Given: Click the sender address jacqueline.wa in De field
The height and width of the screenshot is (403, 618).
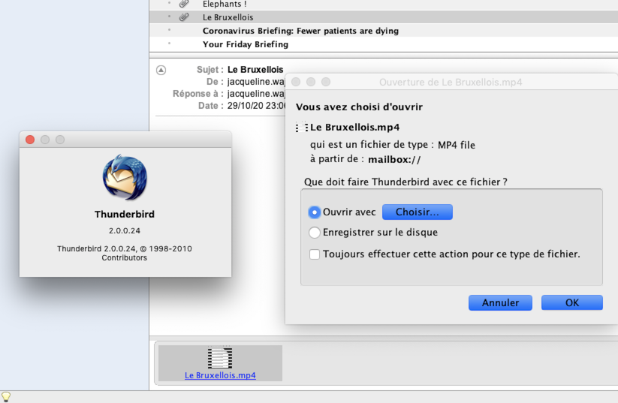Looking at the screenshot, I should point(256,82).
